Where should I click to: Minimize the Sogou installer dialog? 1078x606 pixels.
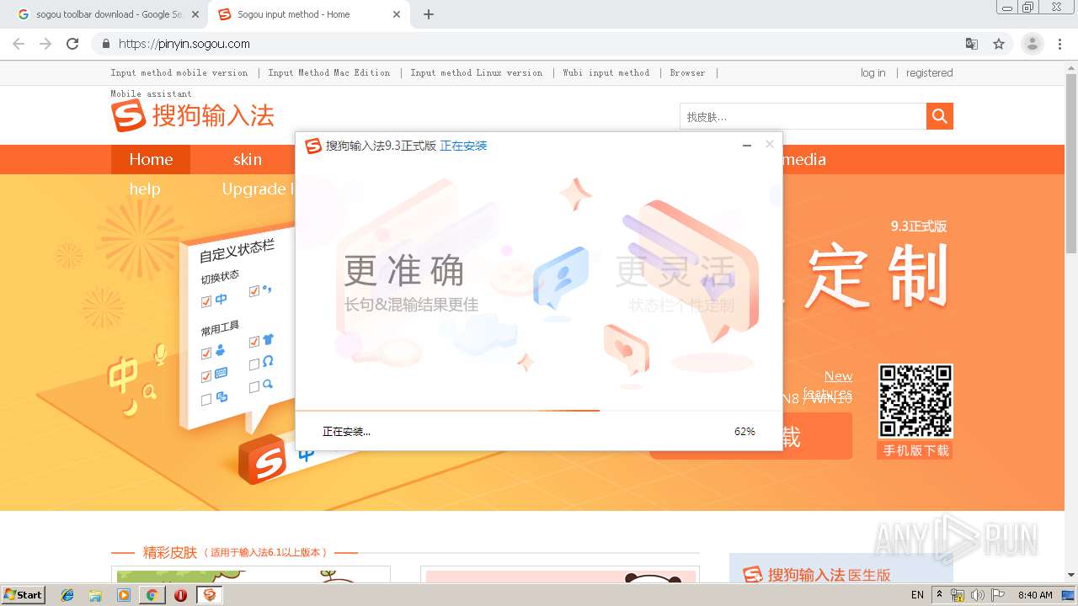[x=746, y=146]
